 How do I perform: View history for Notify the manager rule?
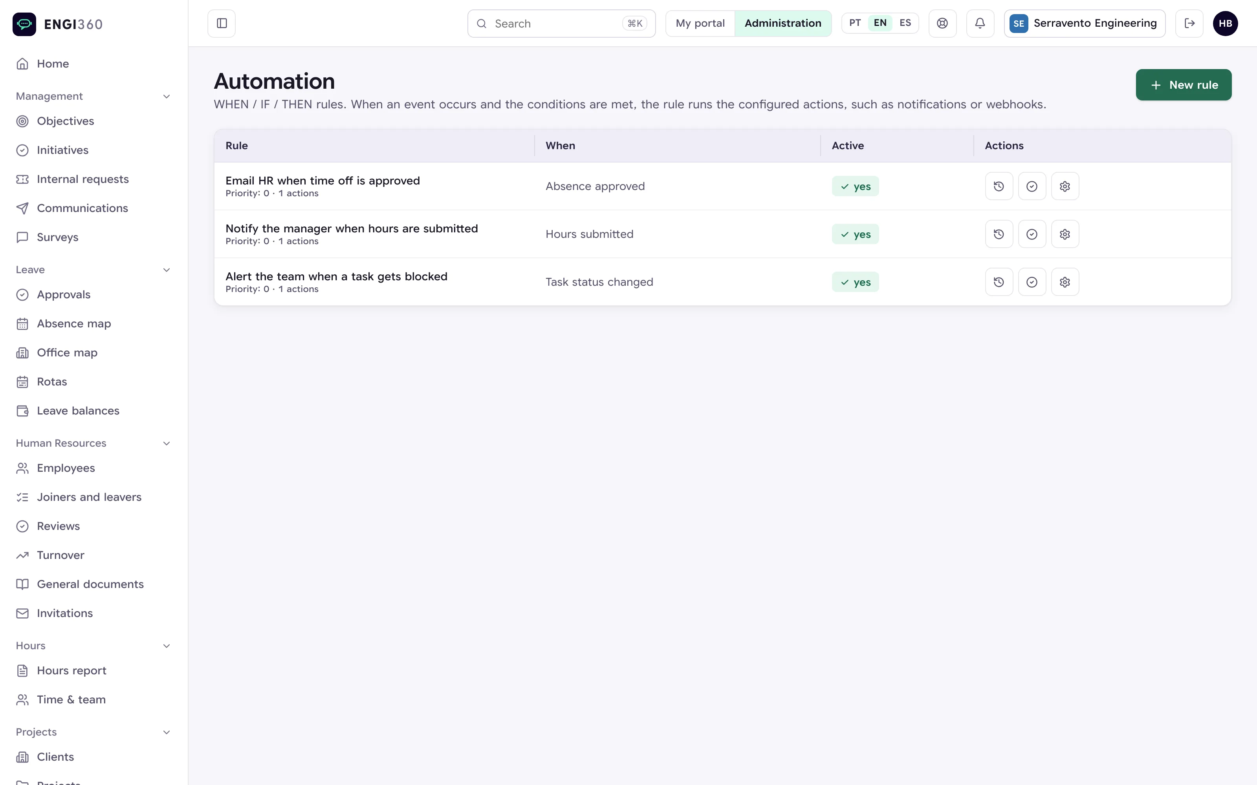click(998, 234)
